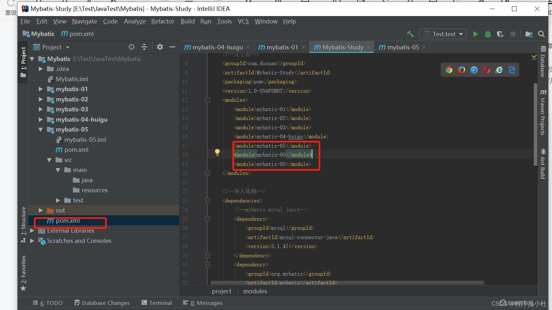This screenshot has height=310, width=552.
Task: Open the Test.test run configuration dropdown
Action: point(461,34)
